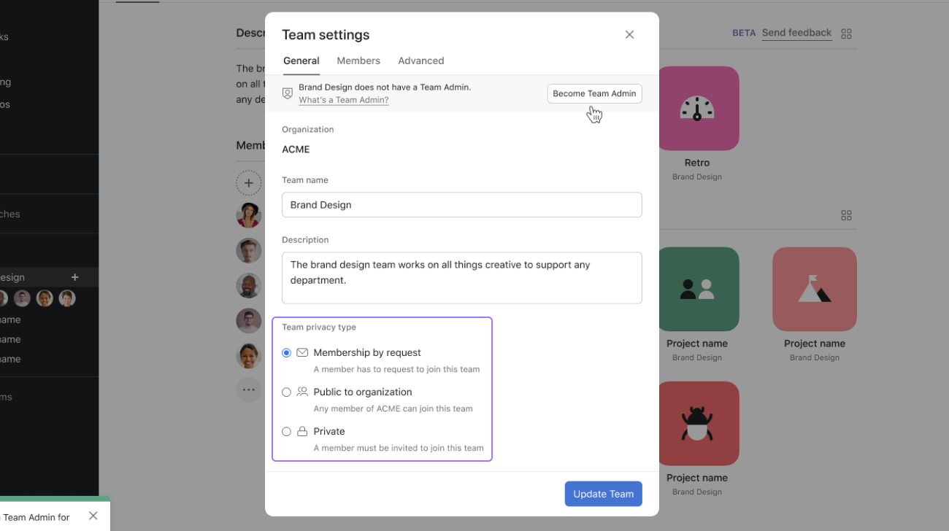Click the Team name input field
The height and width of the screenshot is (531, 949).
coord(461,205)
